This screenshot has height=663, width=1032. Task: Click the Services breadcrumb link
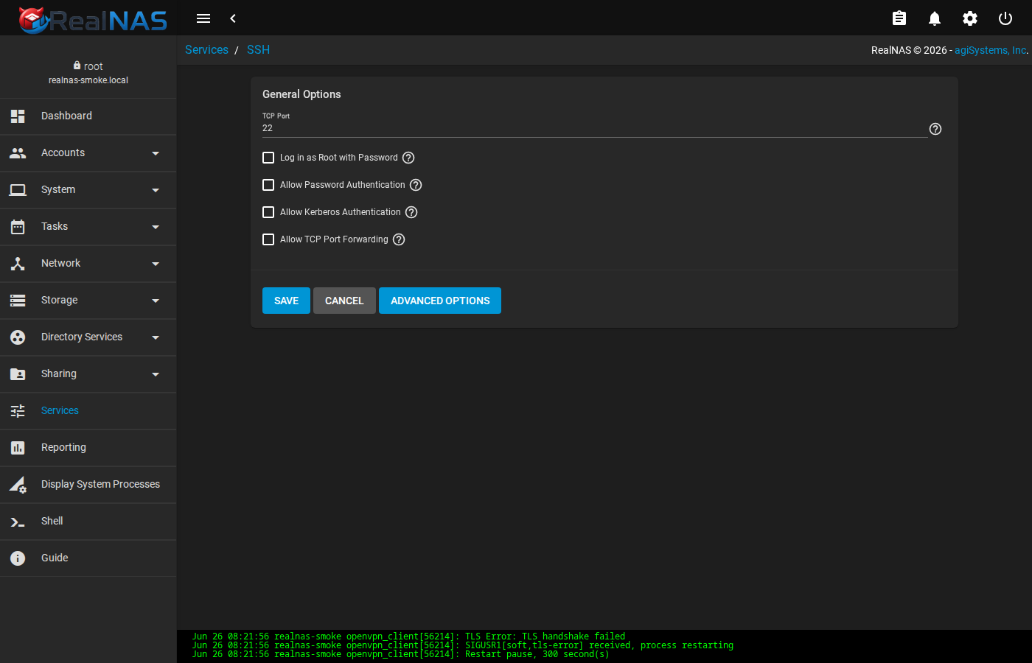point(206,50)
